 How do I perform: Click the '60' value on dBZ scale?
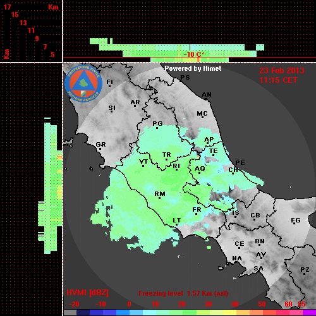point(288,304)
